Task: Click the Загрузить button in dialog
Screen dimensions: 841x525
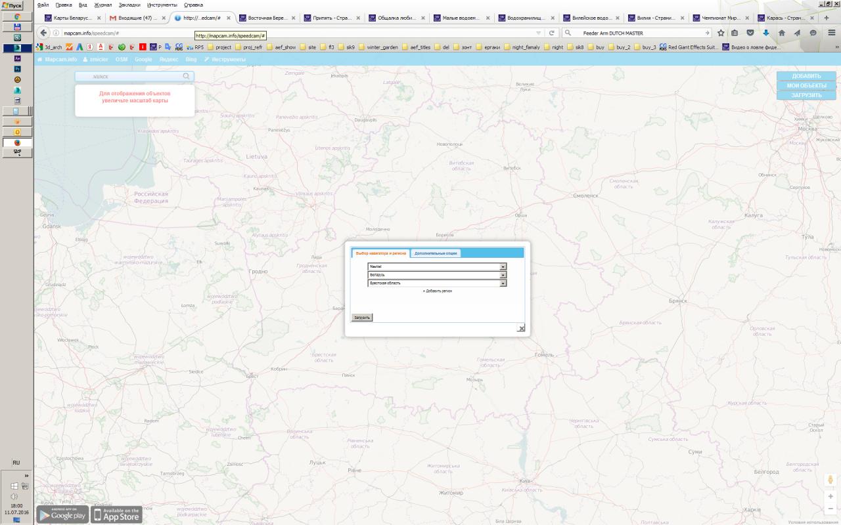Action: point(362,318)
